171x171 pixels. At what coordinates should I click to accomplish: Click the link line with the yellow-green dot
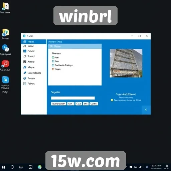click(x=126, y=100)
